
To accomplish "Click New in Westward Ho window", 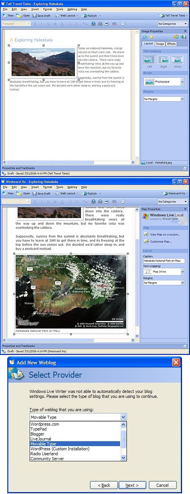I will (x=8, y=193).
